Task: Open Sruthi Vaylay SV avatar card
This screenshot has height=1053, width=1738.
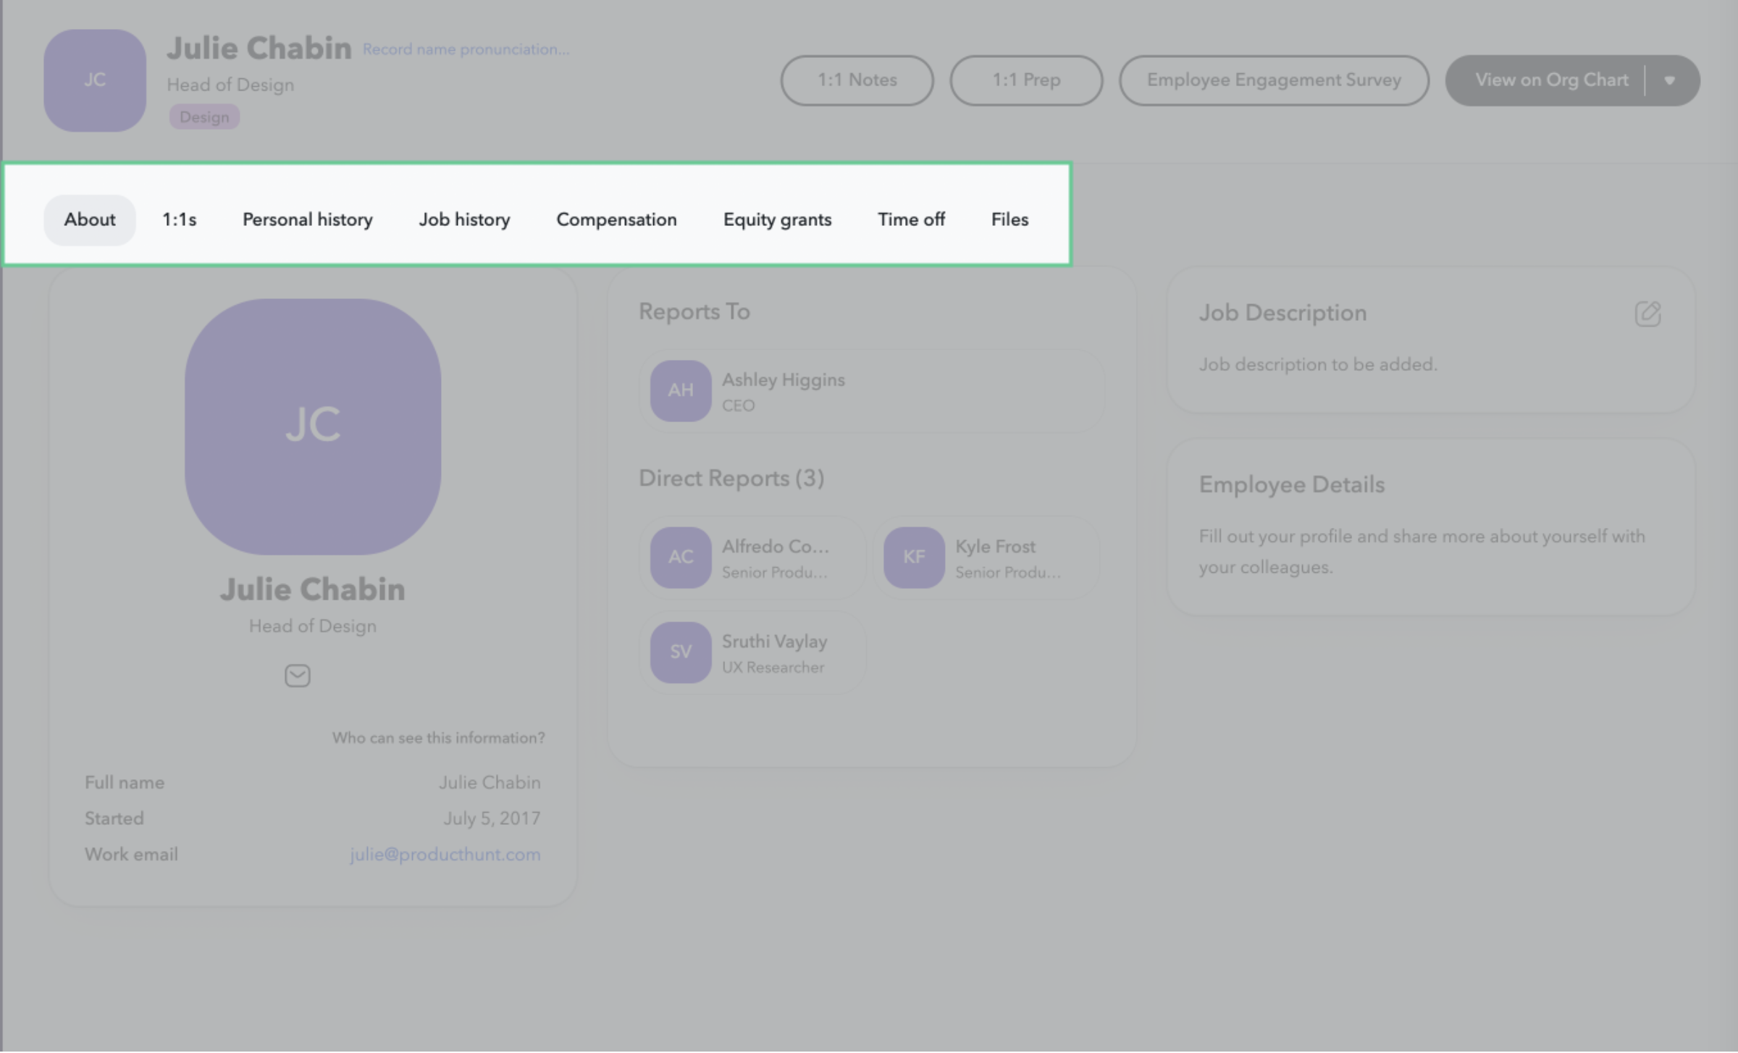Action: click(680, 653)
